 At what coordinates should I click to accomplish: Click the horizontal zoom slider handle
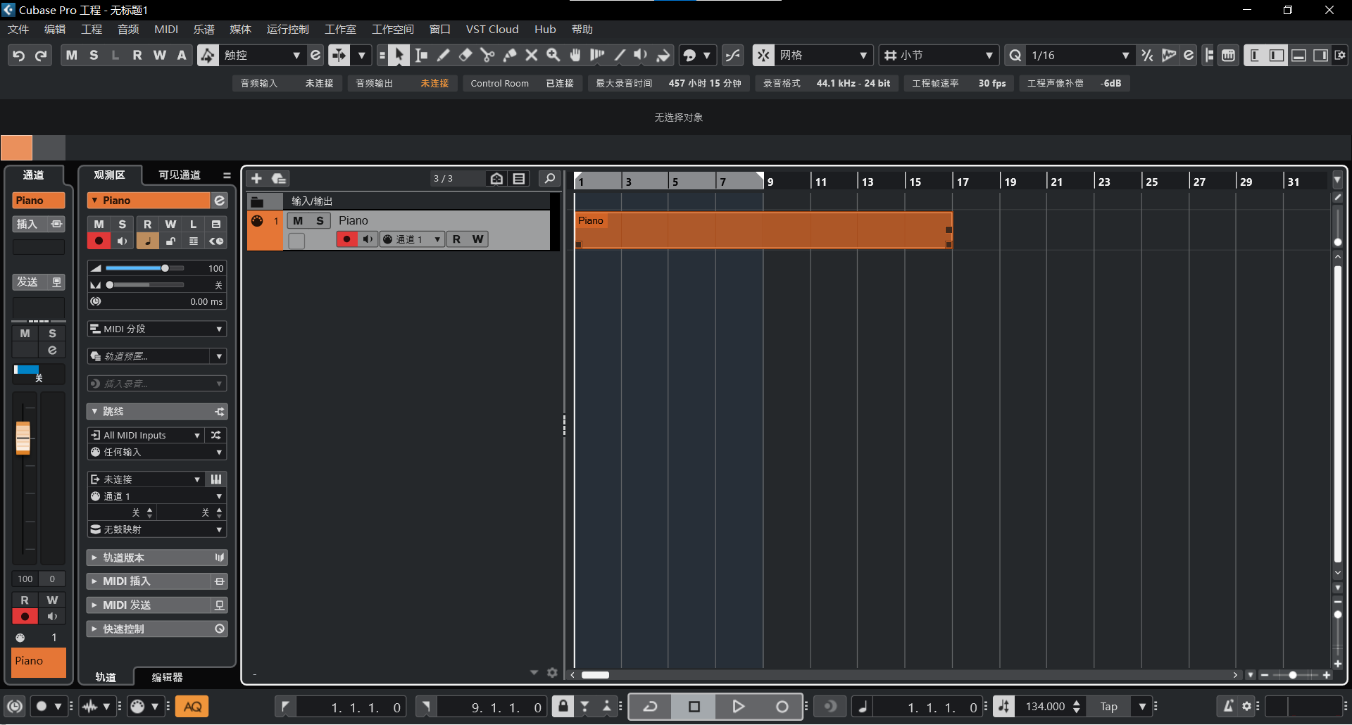(1293, 675)
